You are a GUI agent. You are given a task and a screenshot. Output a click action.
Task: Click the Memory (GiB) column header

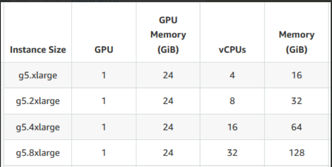296,42
